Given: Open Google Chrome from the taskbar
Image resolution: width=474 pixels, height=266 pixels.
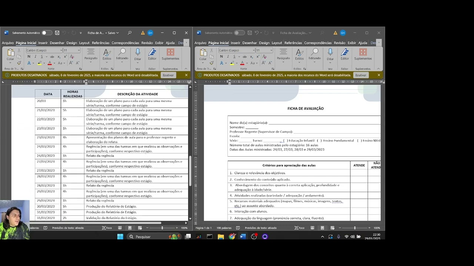Looking at the screenshot, I should (232, 236).
